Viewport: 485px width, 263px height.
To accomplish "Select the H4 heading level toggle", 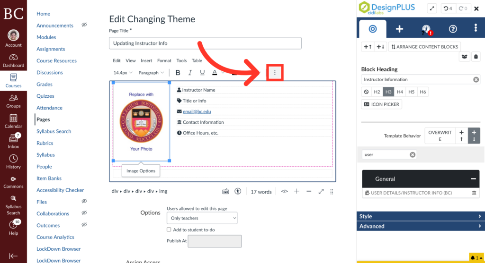I will click(x=400, y=92).
